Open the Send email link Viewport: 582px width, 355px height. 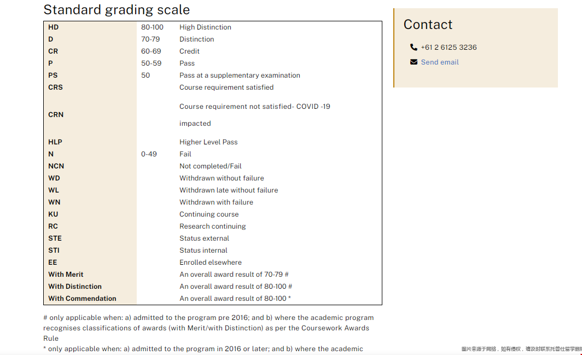[x=439, y=62]
